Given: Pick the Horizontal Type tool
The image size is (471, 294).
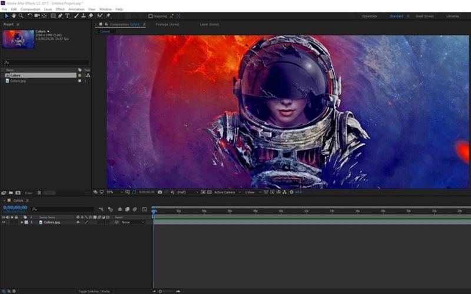Looking at the screenshot, I should click(x=68, y=16).
